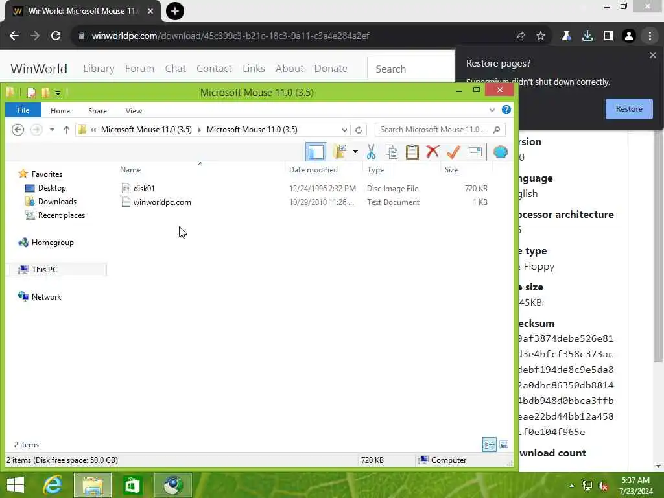Open the File ribbon tab
The width and height of the screenshot is (664, 498).
(x=23, y=110)
